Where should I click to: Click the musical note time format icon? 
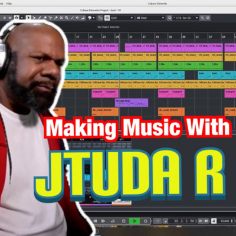(165, 221)
